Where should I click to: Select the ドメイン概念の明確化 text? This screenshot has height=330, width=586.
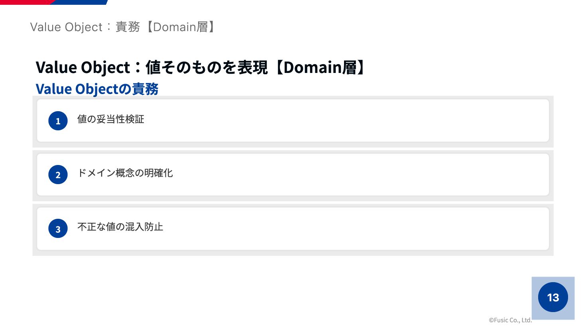(125, 173)
